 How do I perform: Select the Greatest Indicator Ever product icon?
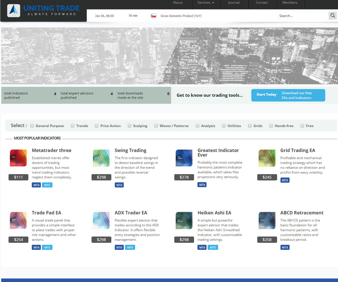point(184,158)
